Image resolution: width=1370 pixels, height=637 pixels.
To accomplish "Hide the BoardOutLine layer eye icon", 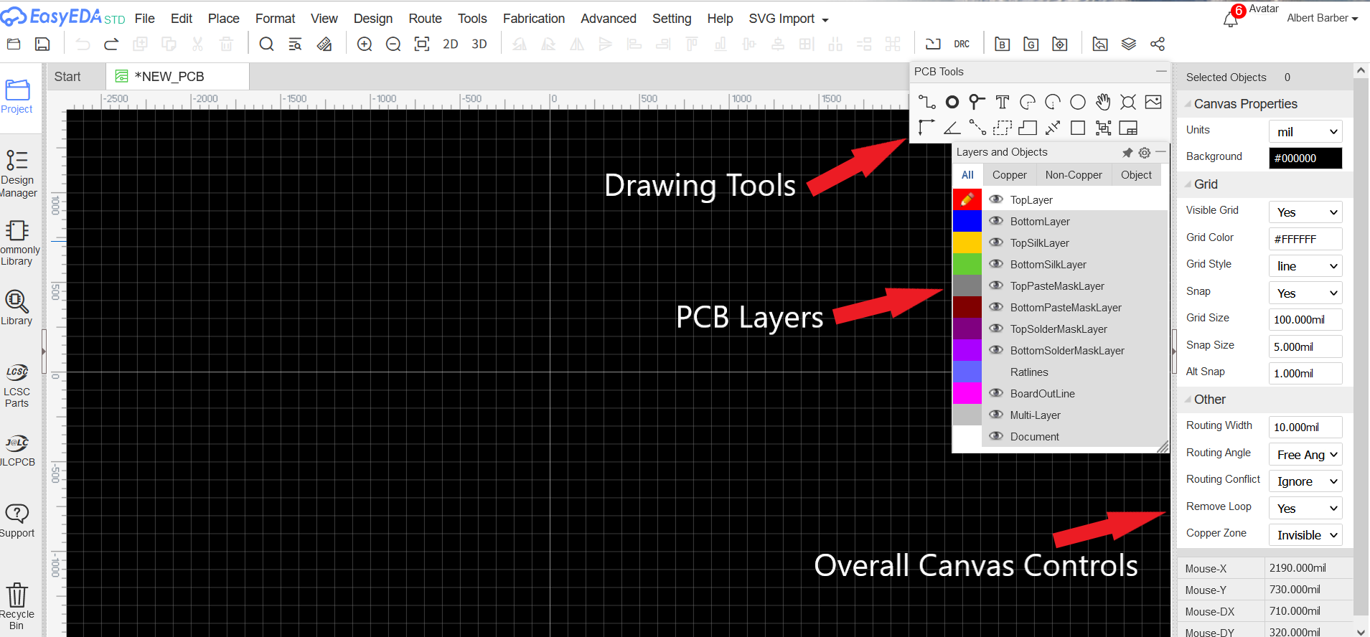I will click(996, 393).
